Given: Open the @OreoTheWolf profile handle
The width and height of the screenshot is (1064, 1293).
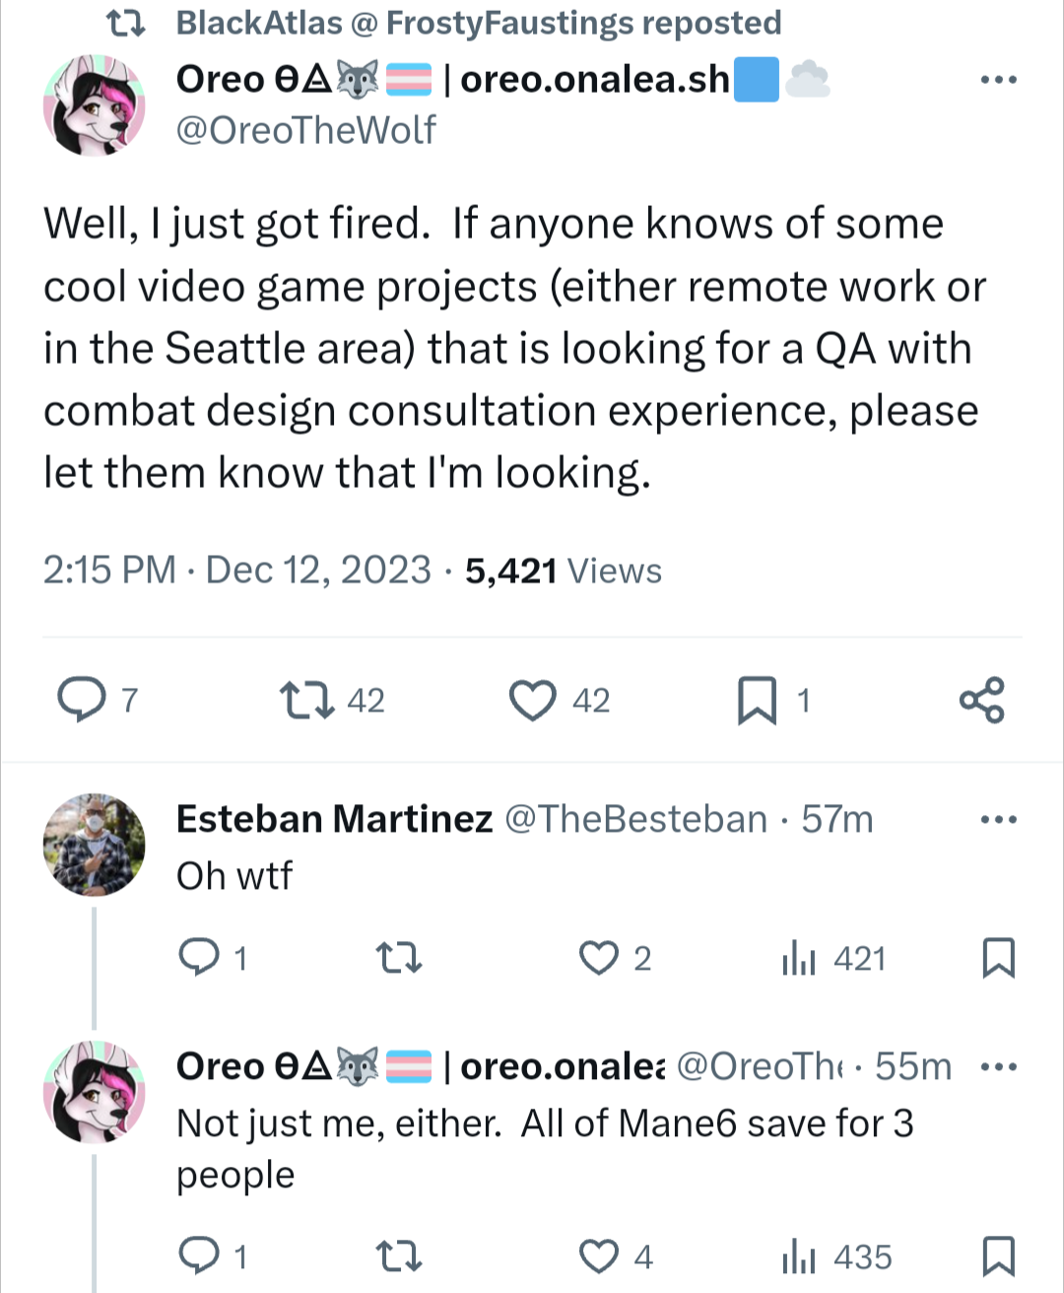Looking at the screenshot, I should coord(305,130).
